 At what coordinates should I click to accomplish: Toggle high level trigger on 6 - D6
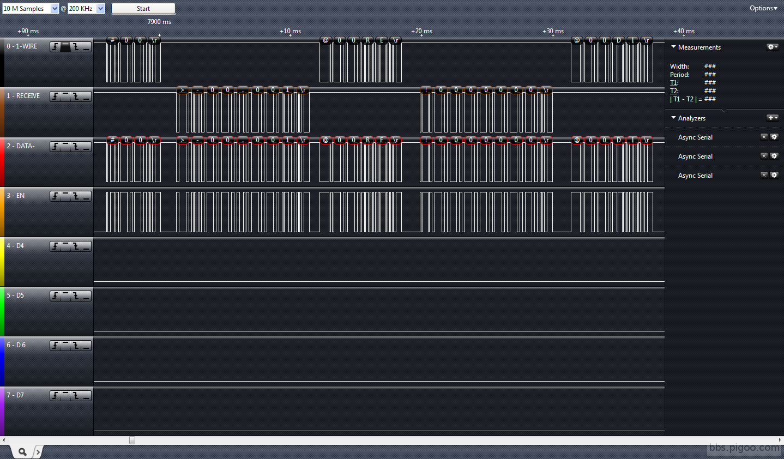pos(65,346)
